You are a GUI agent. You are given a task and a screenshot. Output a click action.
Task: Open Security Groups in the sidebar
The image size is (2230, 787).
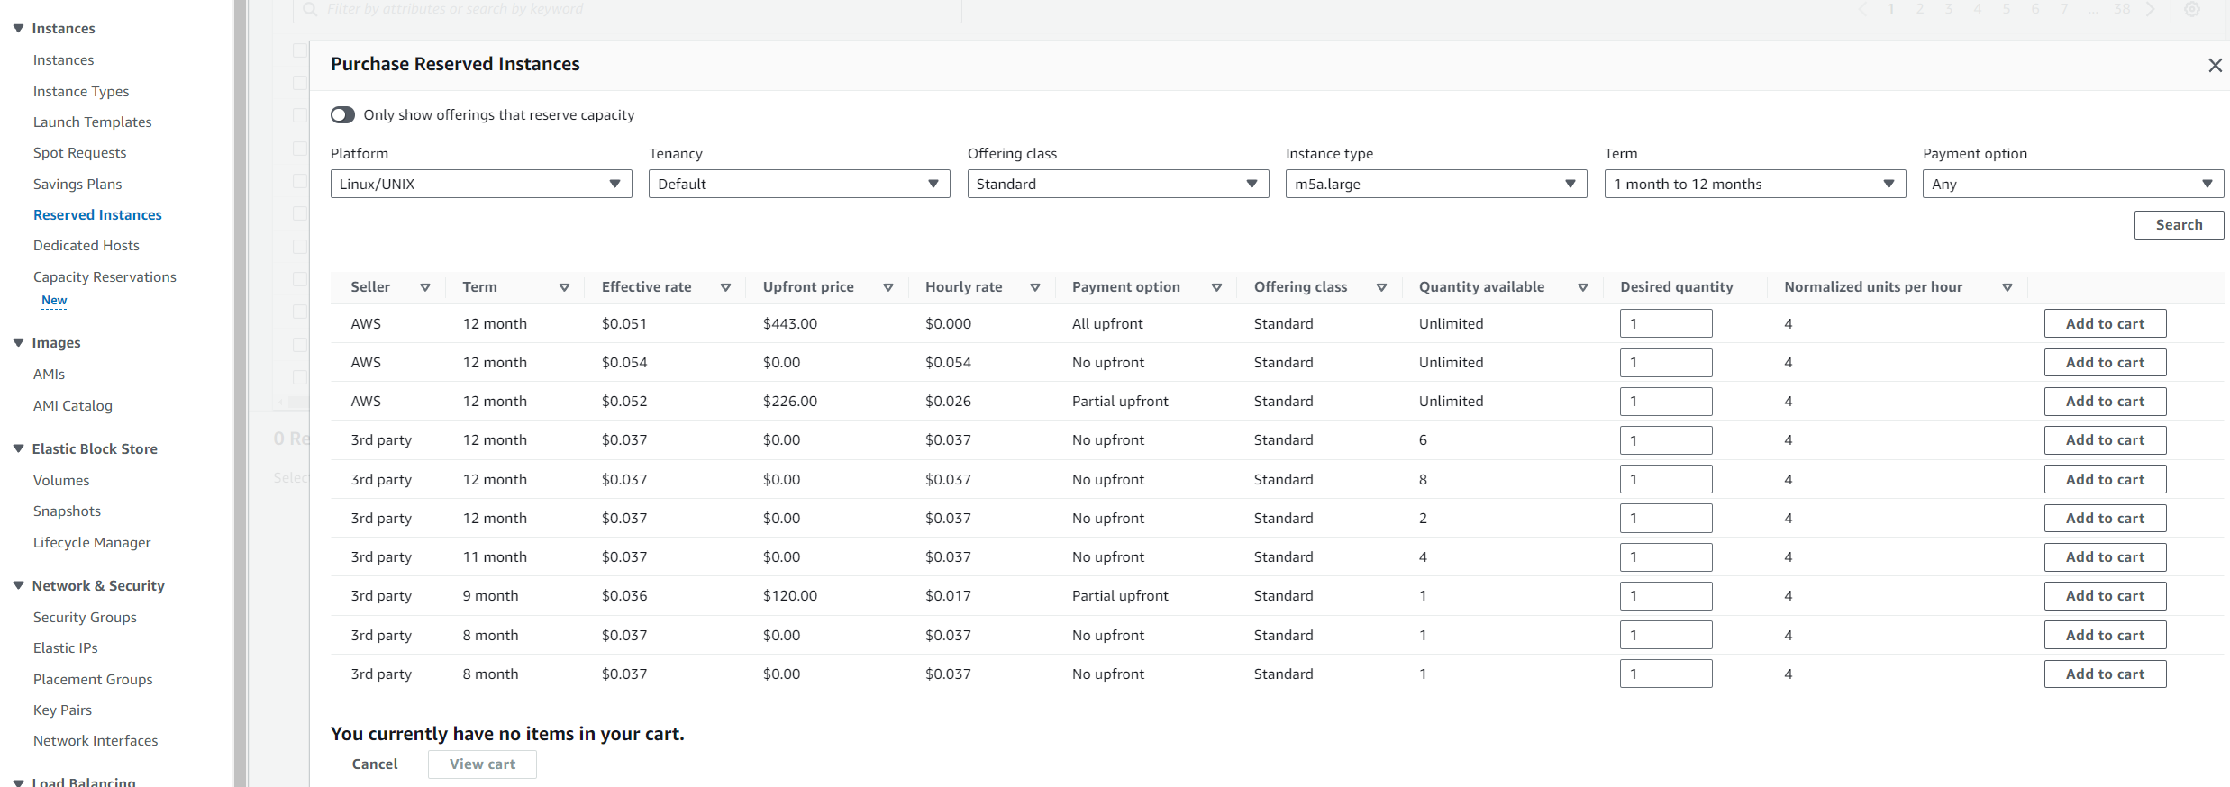(85, 617)
